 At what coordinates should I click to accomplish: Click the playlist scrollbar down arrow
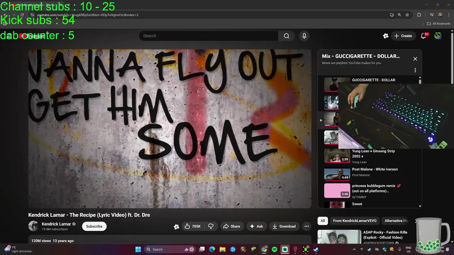[420, 206]
